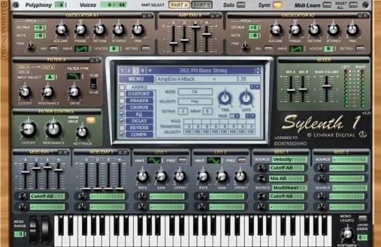Image resolution: width=381 pixels, height=247 pixels.
Task: Toggle the Solo switch
Action: (241, 5)
